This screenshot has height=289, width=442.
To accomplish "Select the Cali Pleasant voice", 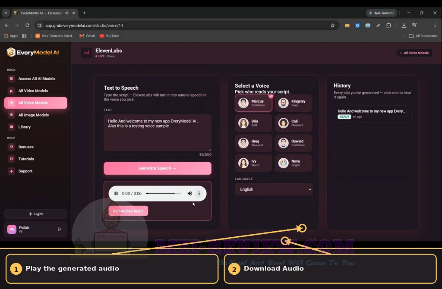I will [x=294, y=123].
